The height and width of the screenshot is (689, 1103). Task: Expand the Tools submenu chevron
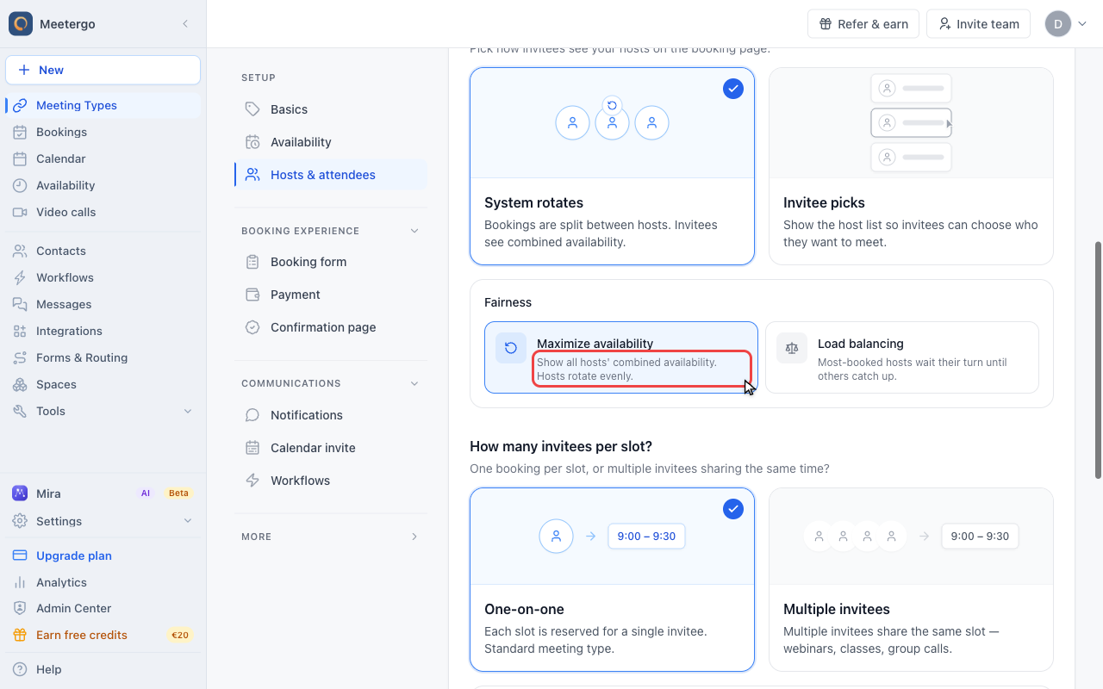[188, 411]
